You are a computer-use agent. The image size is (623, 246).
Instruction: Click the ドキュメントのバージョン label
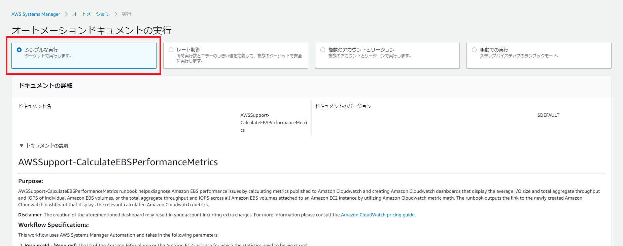tap(343, 106)
